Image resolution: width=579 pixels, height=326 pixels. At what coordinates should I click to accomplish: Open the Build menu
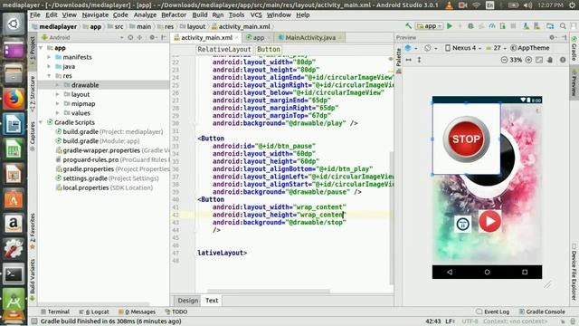(200, 14)
